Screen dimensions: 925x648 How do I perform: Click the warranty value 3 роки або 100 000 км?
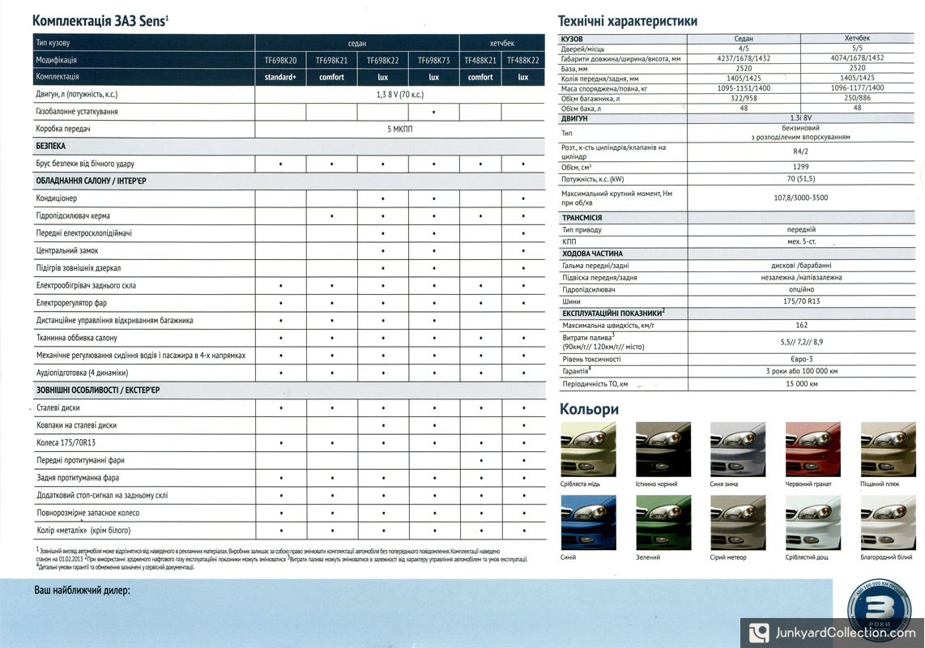tap(801, 371)
